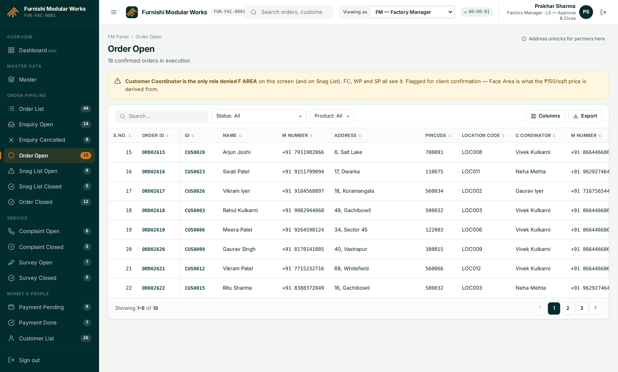This screenshot has width=618, height=372.
Task: Select current page 1 button
Action: coord(554,308)
